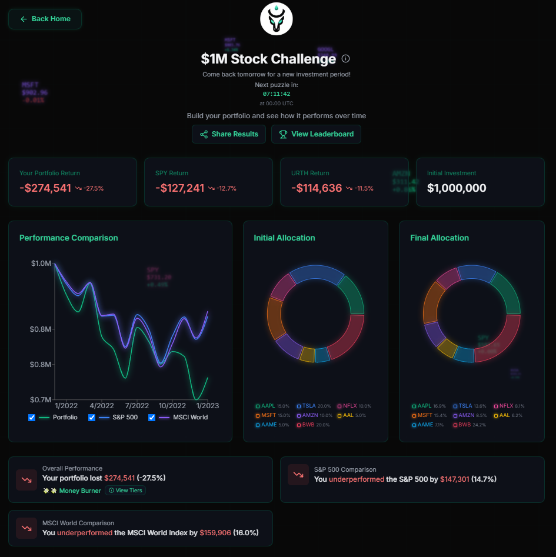Click the TSLA 13.6% label in Final Allocation
The height and width of the screenshot is (557, 556).
coord(472,406)
